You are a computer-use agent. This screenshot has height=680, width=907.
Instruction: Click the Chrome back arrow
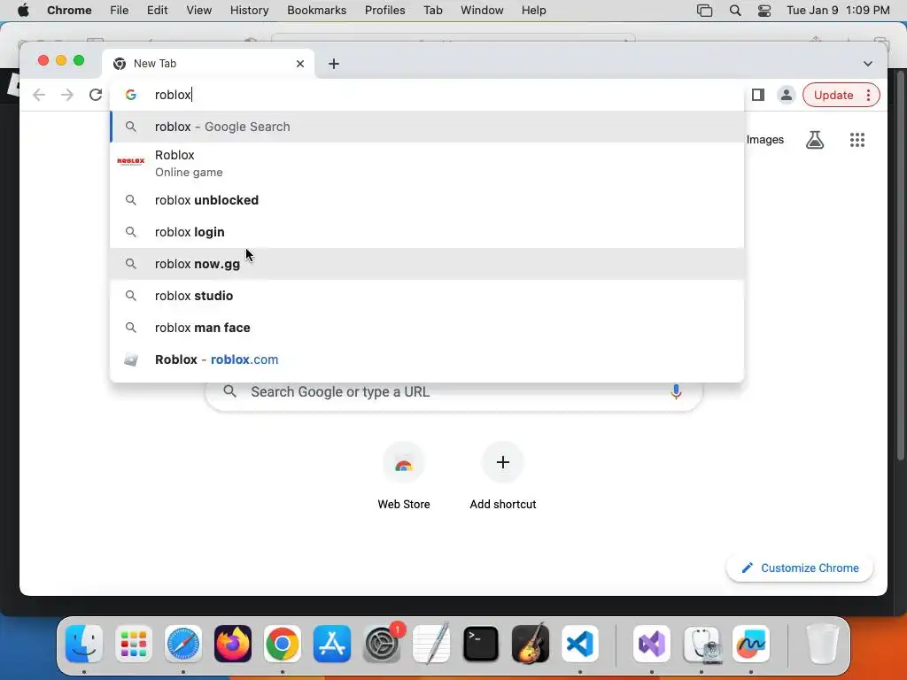39,95
